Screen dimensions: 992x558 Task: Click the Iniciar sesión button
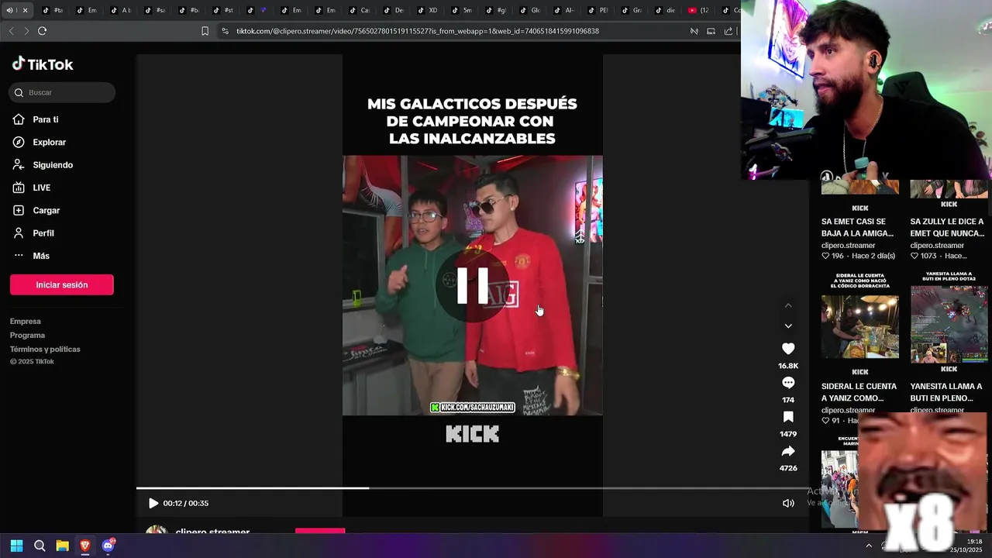62,284
